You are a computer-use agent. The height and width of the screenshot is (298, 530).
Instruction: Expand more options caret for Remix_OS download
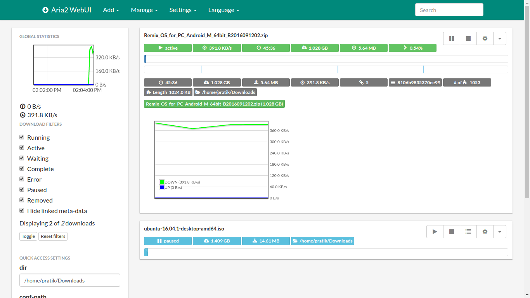500,38
